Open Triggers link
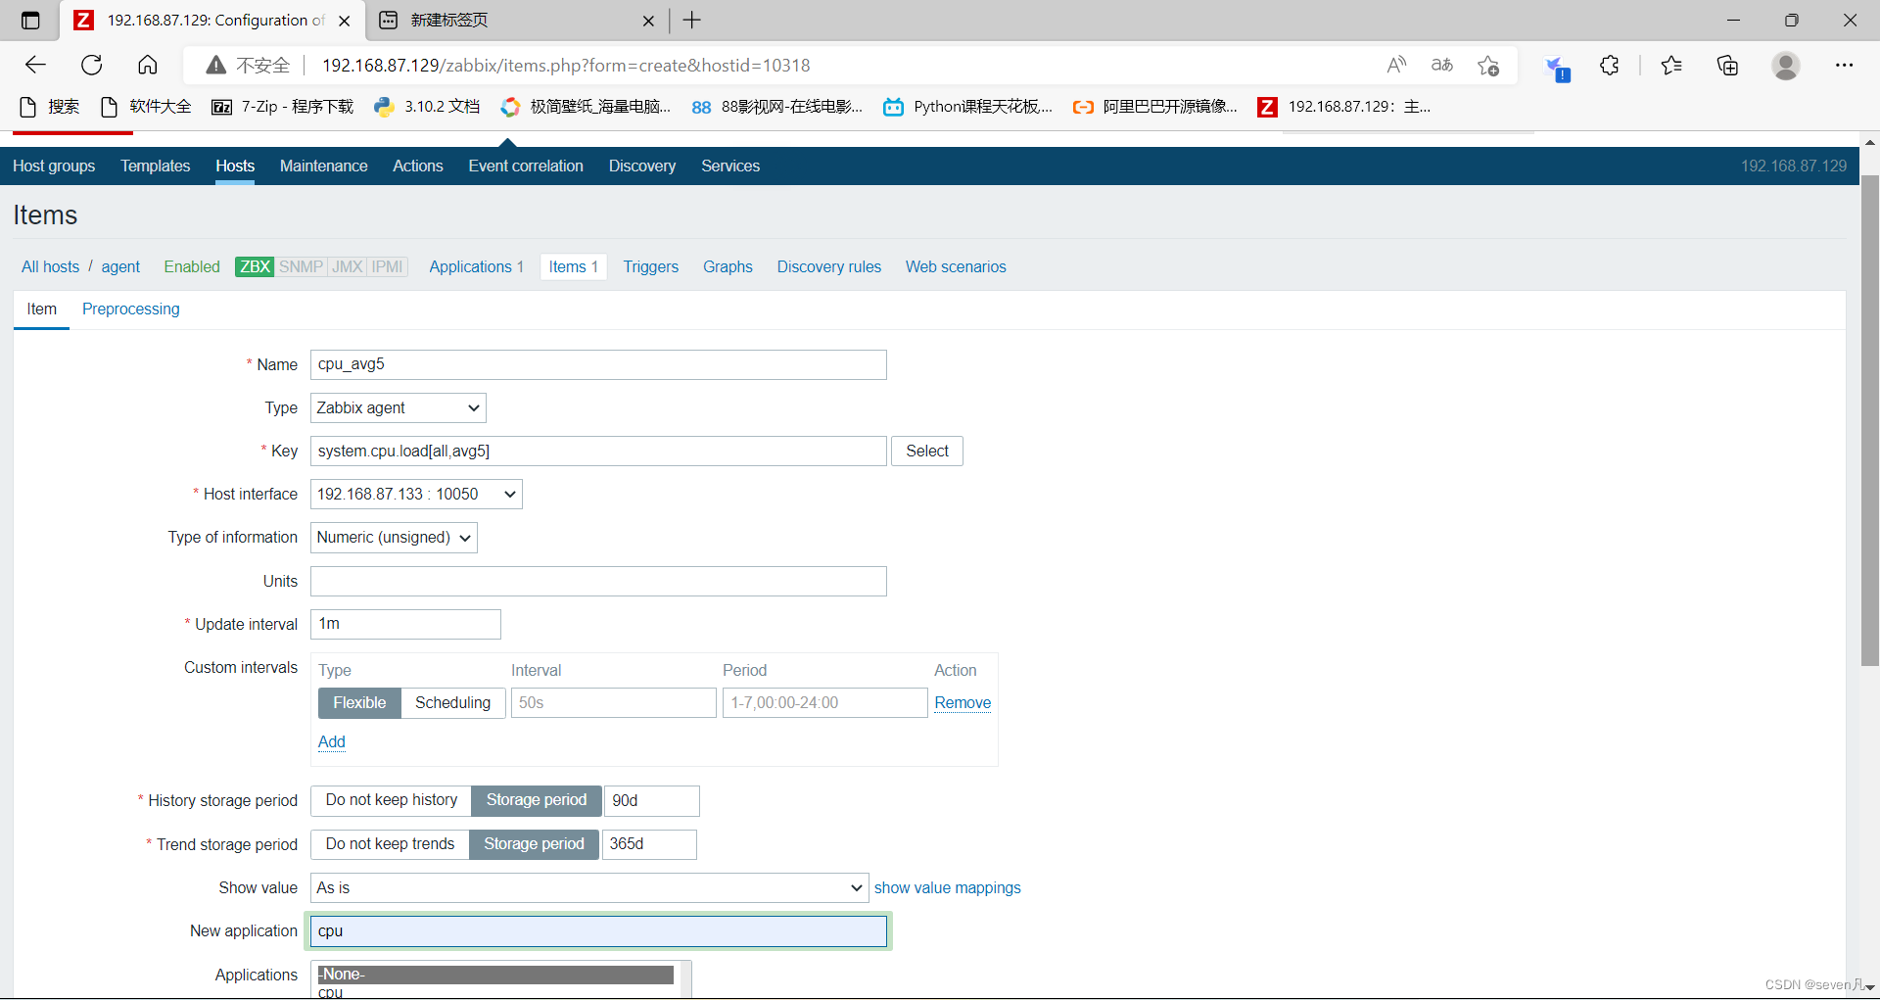This screenshot has height=1000, width=1880. [651, 267]
